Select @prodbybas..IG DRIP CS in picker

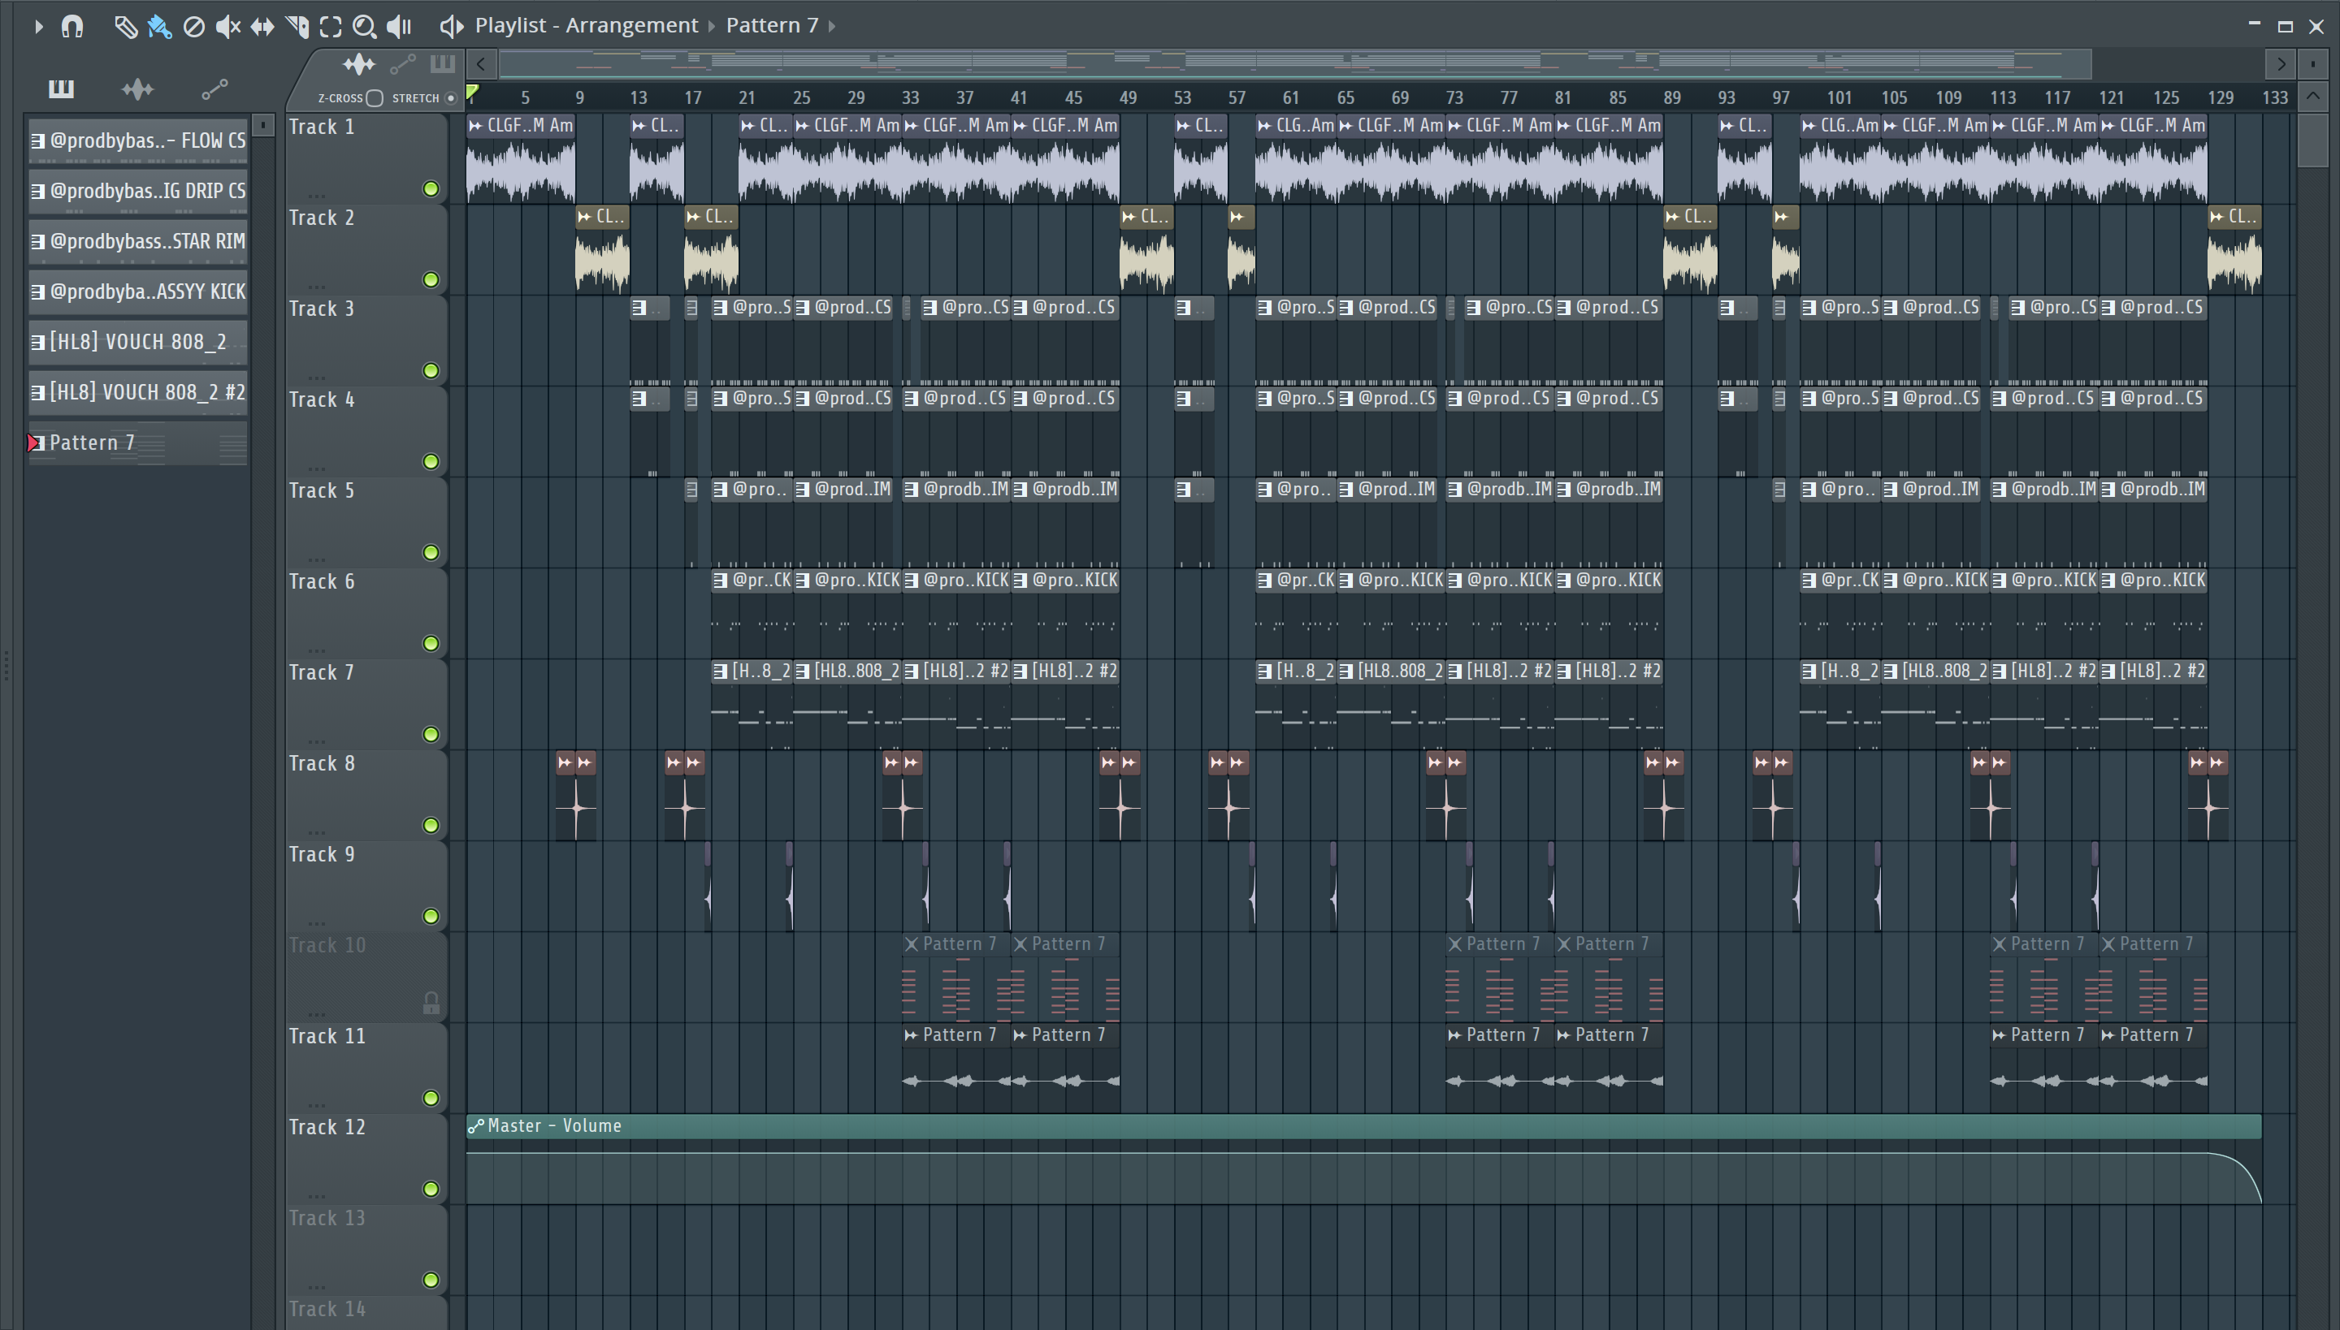tap(138, 191)
